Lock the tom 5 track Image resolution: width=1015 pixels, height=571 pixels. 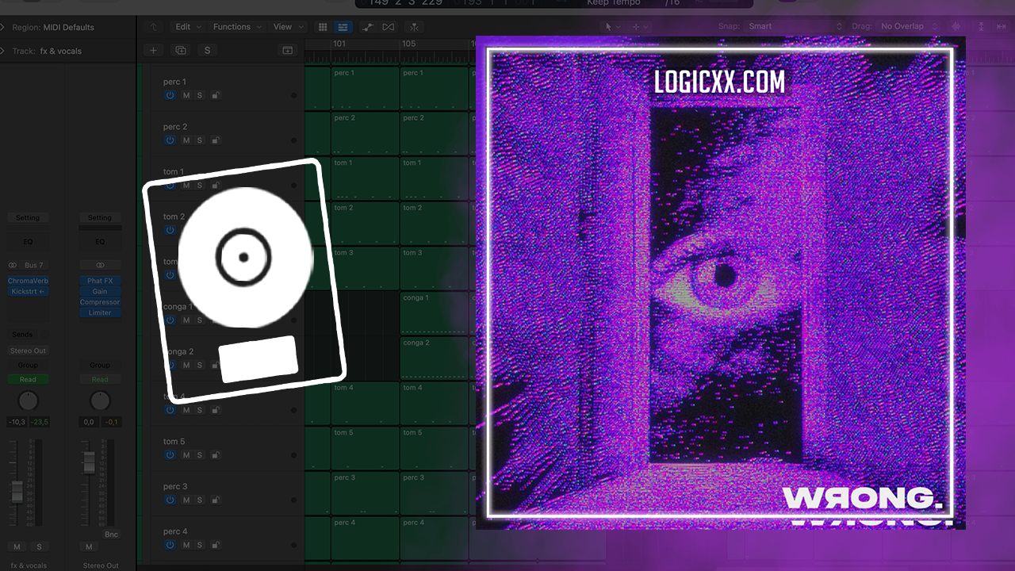click(215, 455)
